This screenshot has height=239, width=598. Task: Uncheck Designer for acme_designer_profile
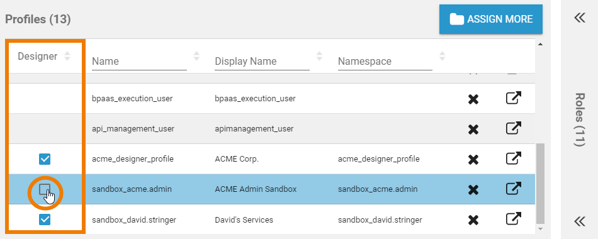pos(45,159)
